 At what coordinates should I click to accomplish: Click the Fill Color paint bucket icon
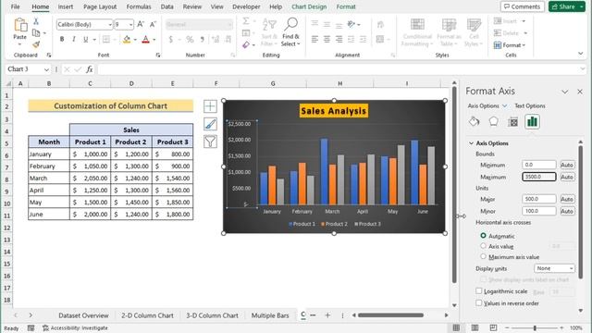pos(127,39)
